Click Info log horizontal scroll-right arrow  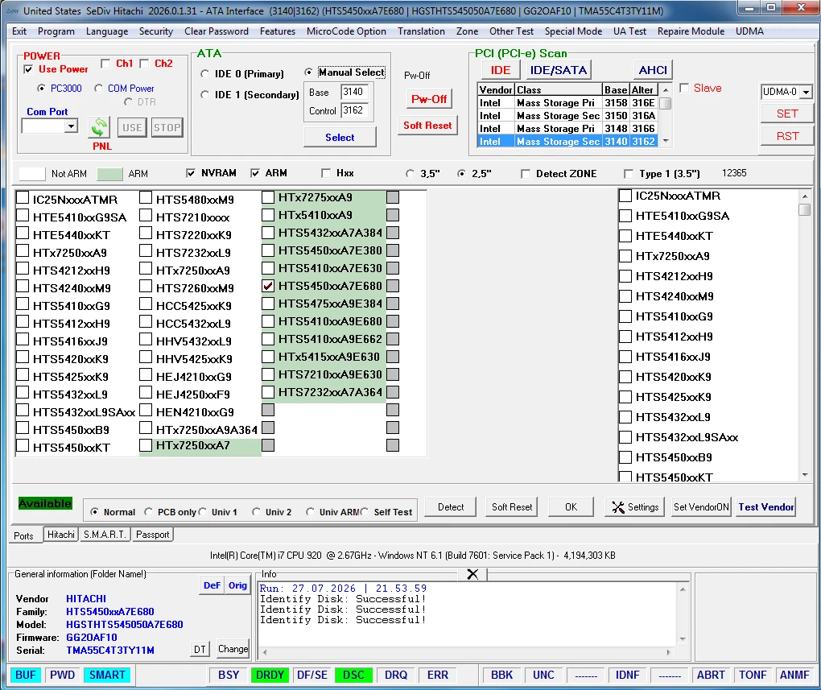669,652
